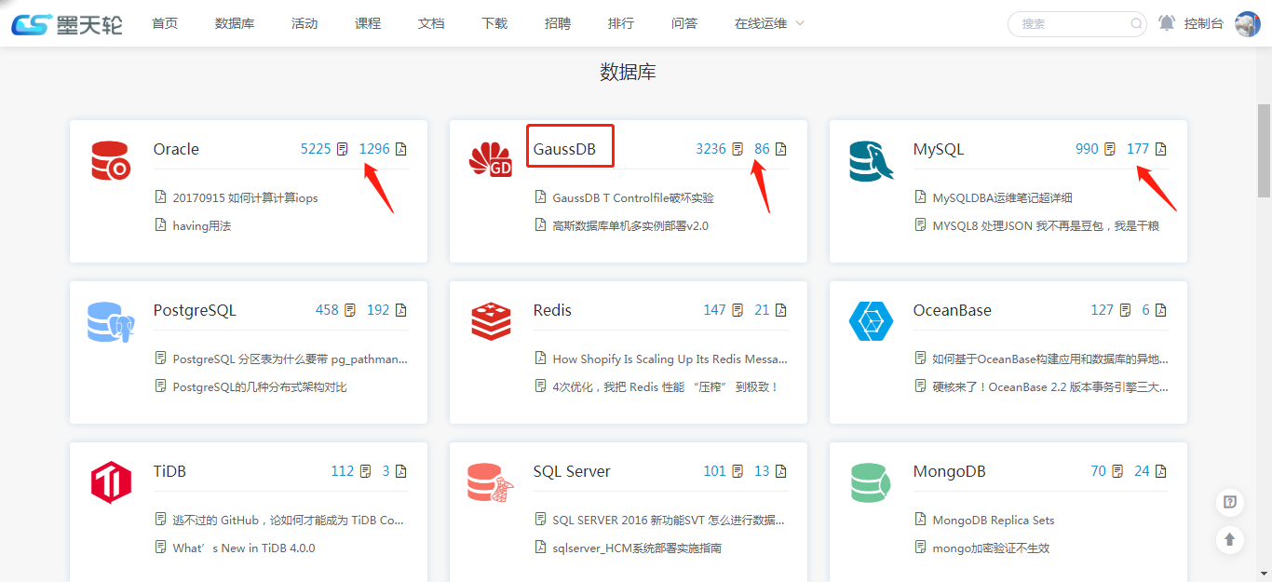Click MongoDB document icon beside 24

point(1161,471)
